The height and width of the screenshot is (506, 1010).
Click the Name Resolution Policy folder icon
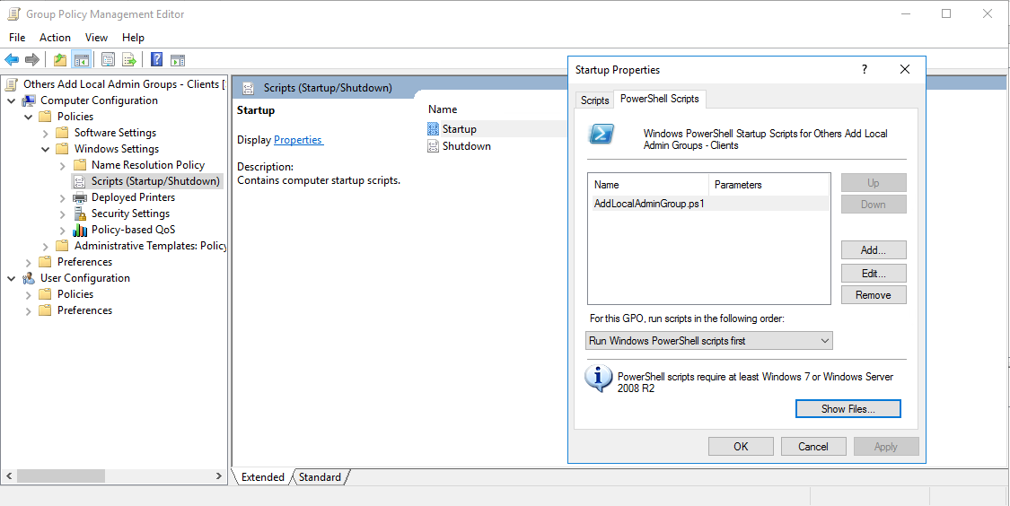(80, 165)
